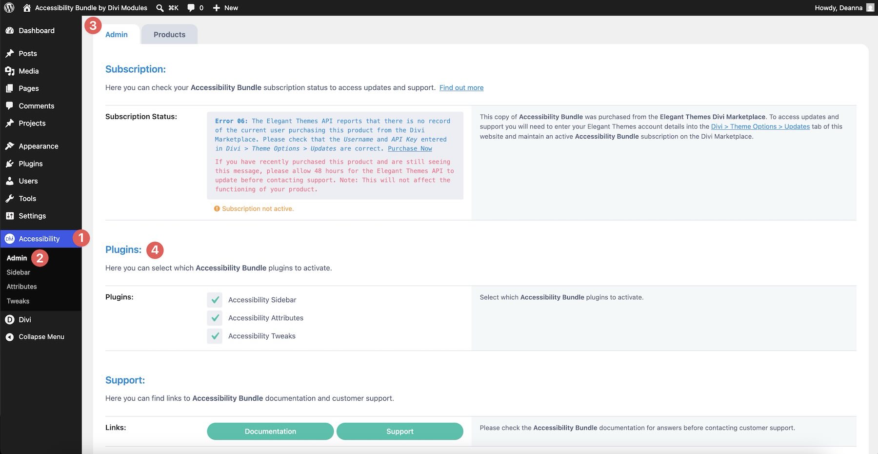
Task: Click the Support: section heading
Action: coord(125,380)
